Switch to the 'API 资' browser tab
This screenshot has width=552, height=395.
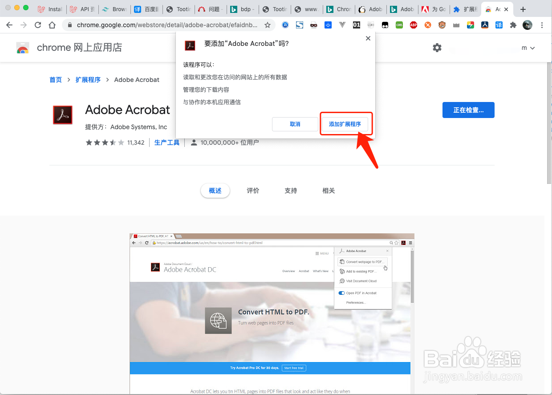click(x=82, y=9)
